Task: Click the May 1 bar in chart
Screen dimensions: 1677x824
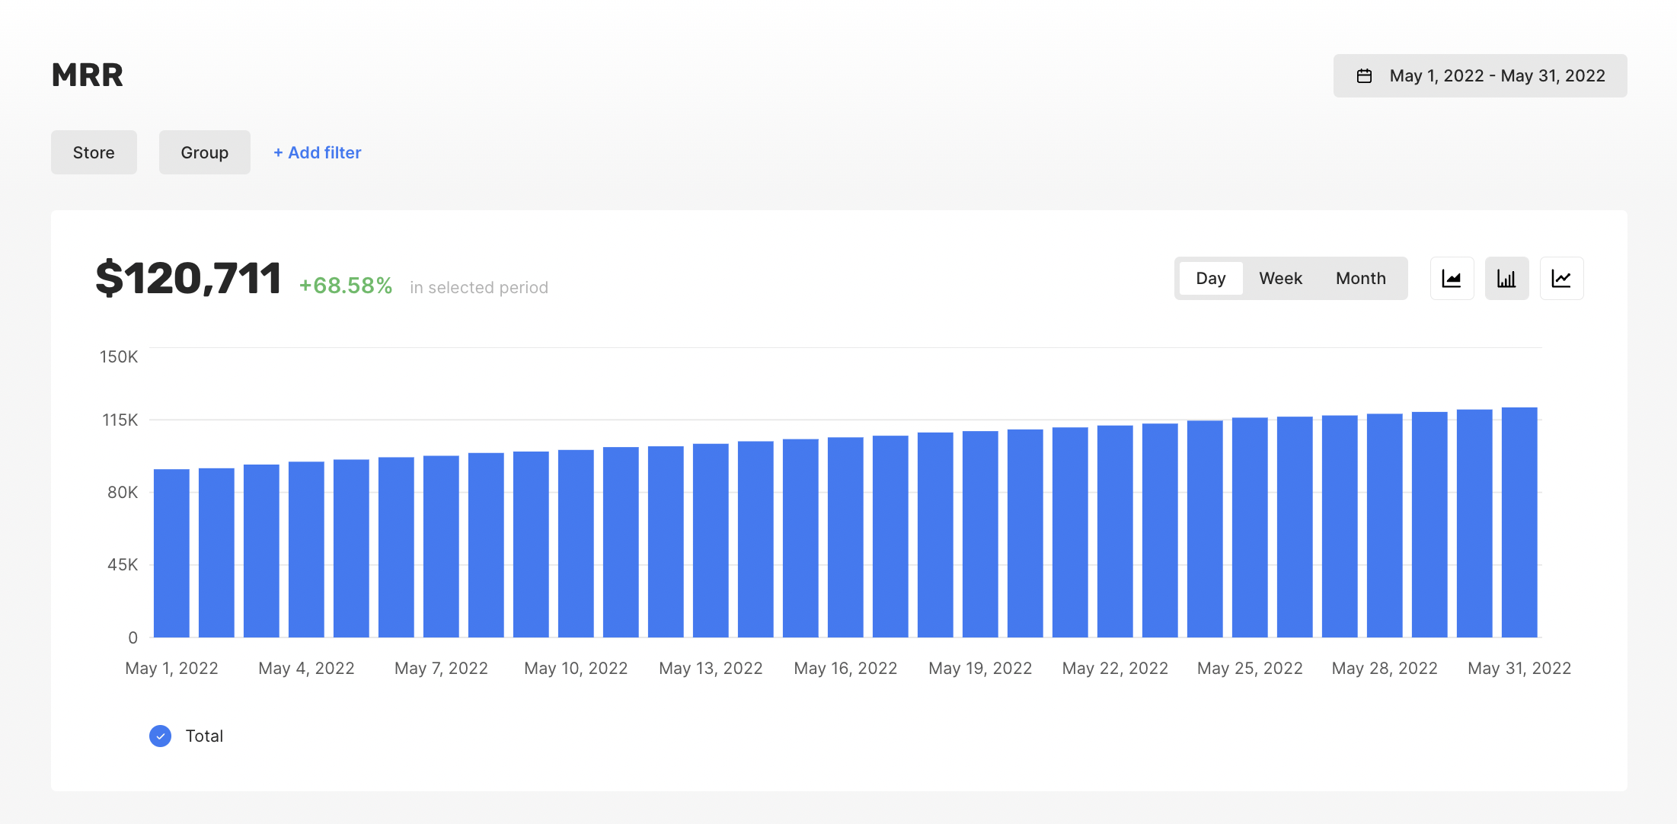Action: point(171,553)
